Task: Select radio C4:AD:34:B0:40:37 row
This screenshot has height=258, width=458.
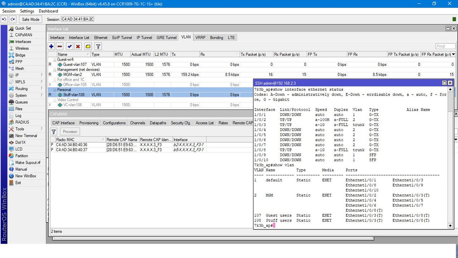Action: (x=151, y=150)
